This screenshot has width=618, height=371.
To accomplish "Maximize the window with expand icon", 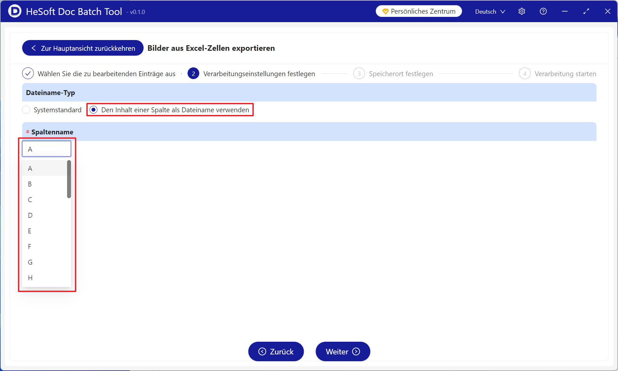I will tap(586, 11).
